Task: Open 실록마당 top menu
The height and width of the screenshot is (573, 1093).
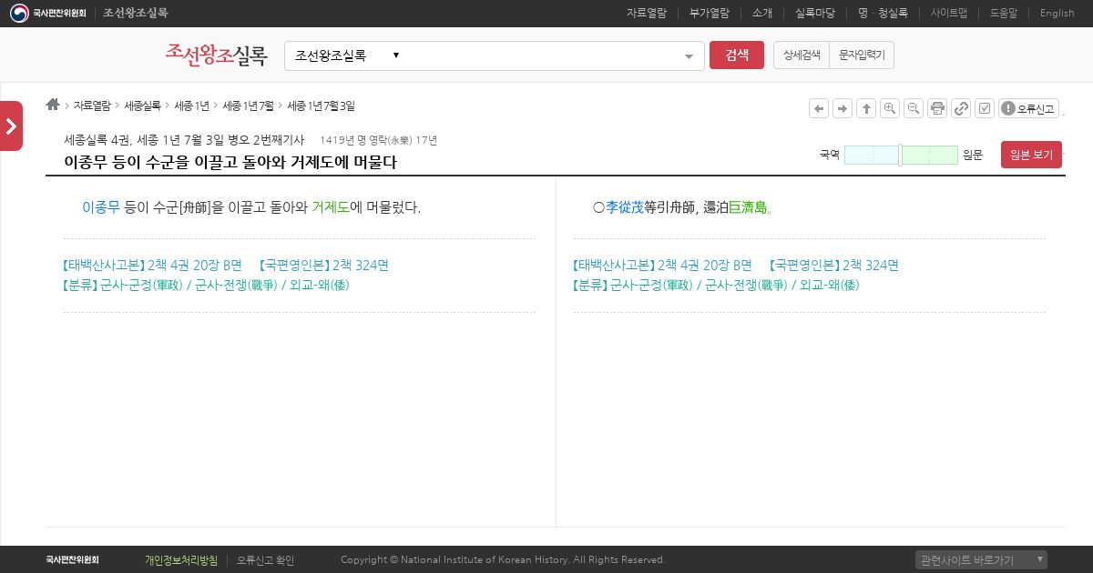Action: pos(815,13)
